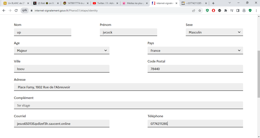Close the '+33774211285' tab
This screenshot has height=138, width=260.
(206, 3)
